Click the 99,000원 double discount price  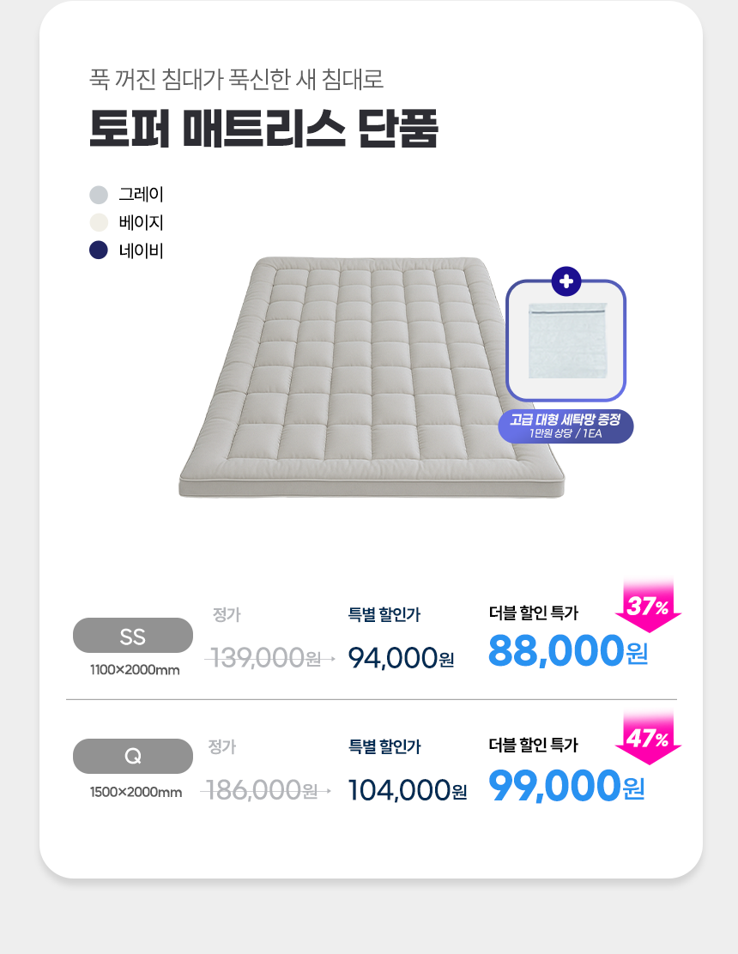pyautogui.click(x=566, y=785)
